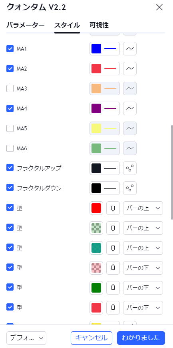Viewport: 173px width, 348px height.
Task: Open バーの上 dropdown beside the red swatch
Action: 143,208
